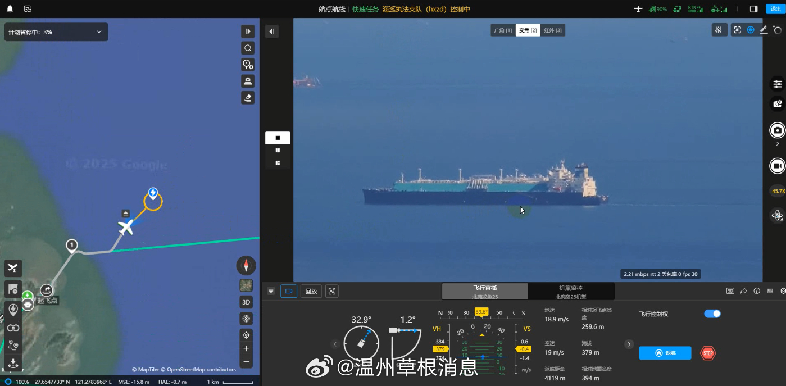The image size is (786, 386).
Task: Adjust the 45.7X zoom level control
Action: click(x=778, y=192)
